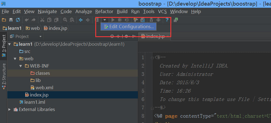The image size is (271, 123).
Task: Open the VCS menu
Action: [163, 11]
